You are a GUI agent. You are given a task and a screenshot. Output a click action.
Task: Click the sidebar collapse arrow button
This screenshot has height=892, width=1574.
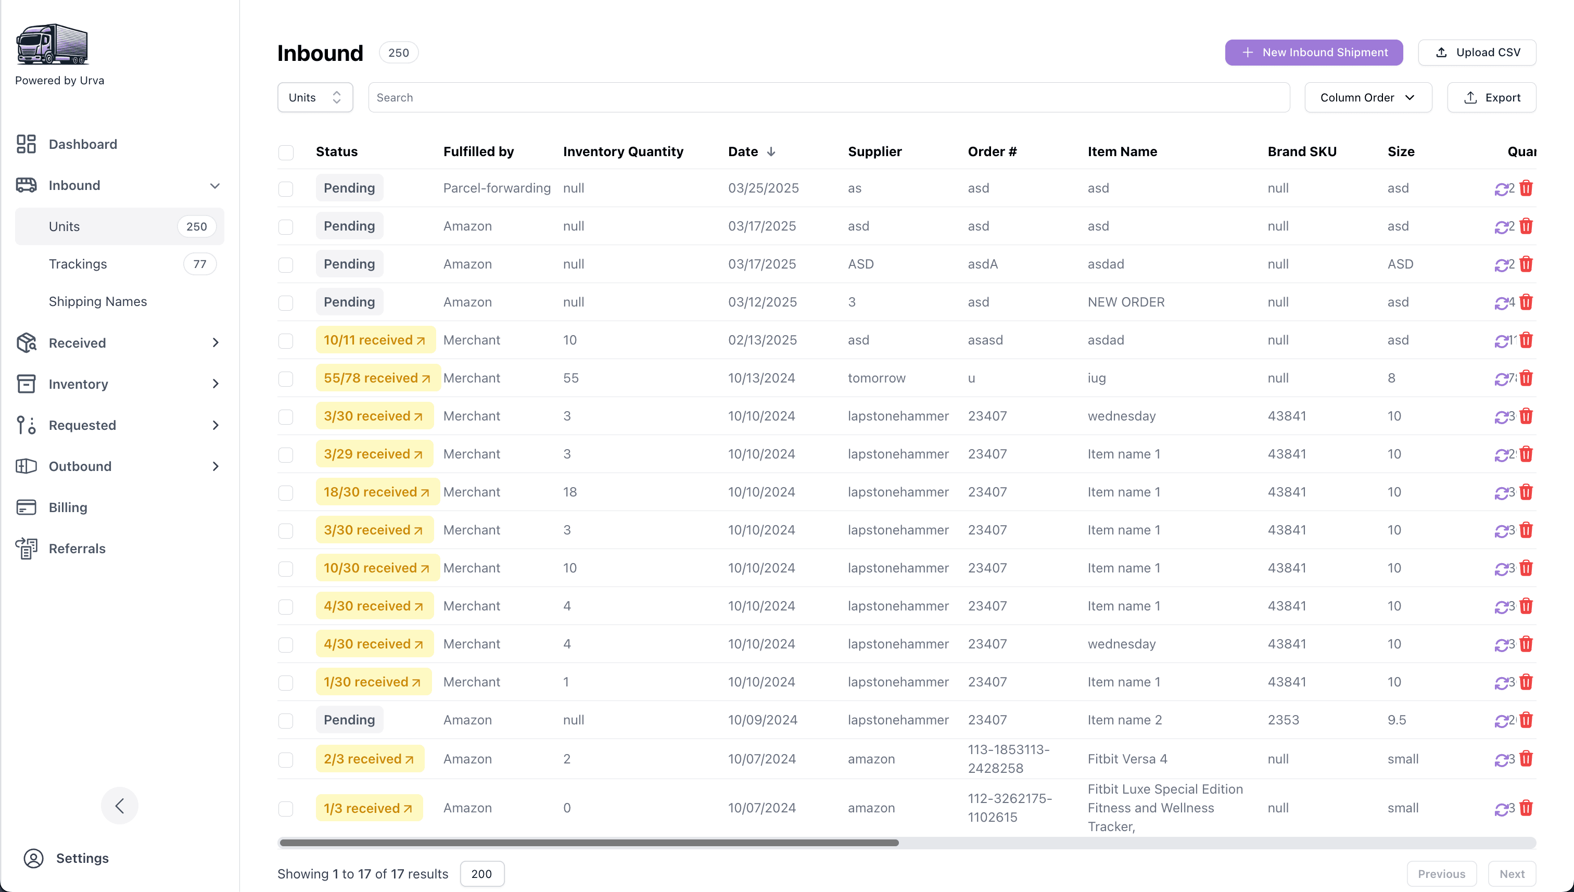120,805
